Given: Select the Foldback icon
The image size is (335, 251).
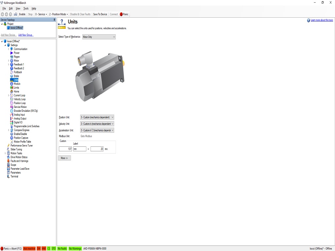Looking at the screenshot, I should [x=12, y=72].
